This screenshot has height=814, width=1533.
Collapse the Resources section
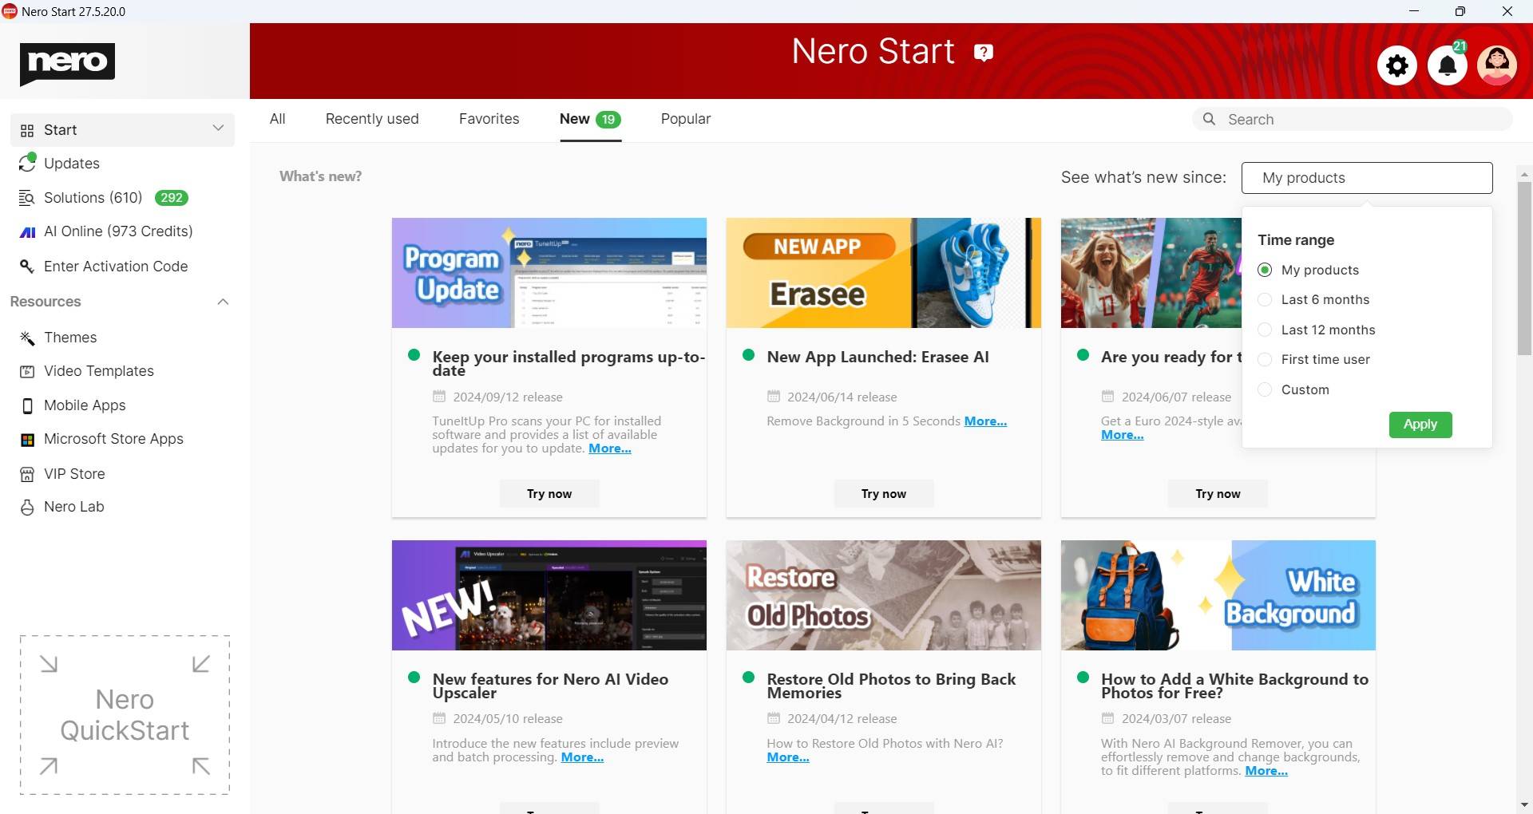(x=223, y=302)
